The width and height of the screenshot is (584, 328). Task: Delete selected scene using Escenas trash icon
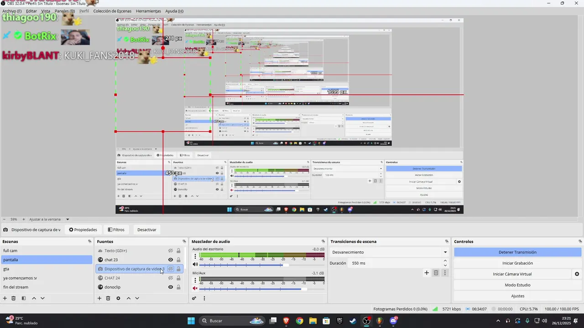[x=14, y=298]
